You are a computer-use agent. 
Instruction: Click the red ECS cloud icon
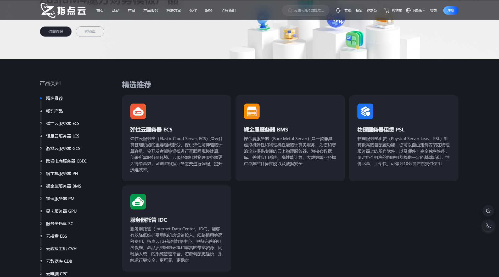(x=138, y=111)
